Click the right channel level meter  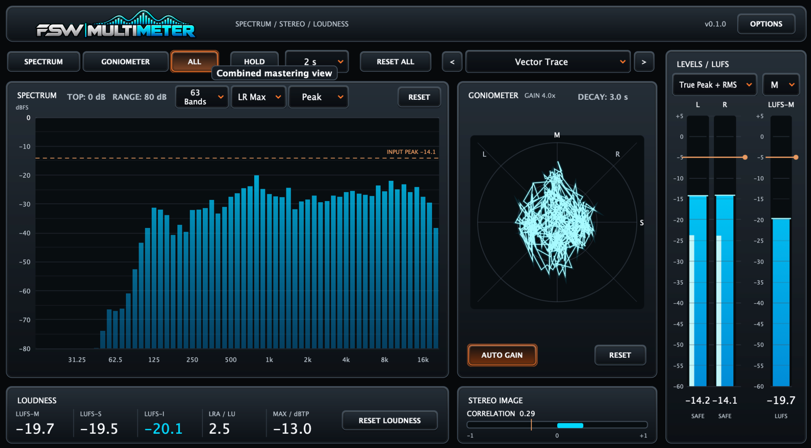point(725,251)
